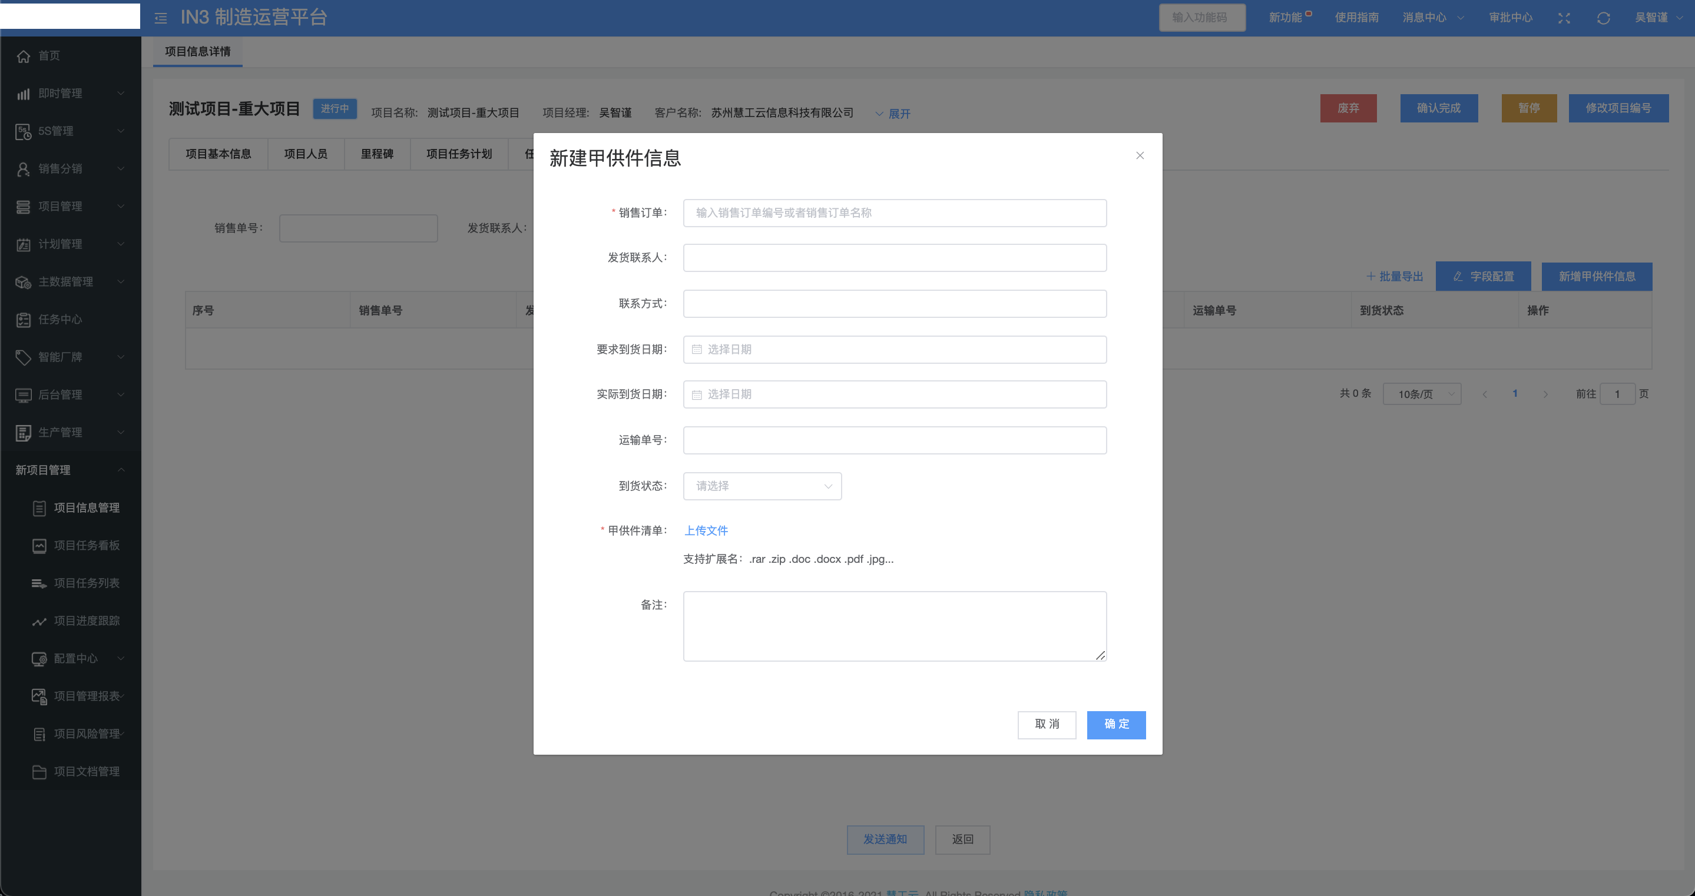Click the sidebar collapse menu icon
Viewport: 1695px width, 896px height.
(161, 18)
